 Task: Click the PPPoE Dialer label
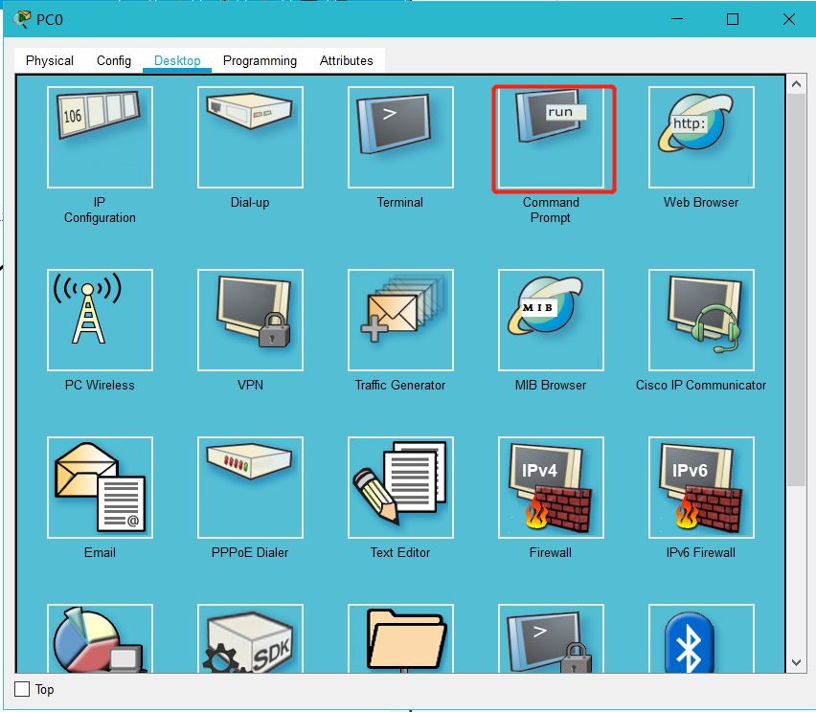coord(250,552)
